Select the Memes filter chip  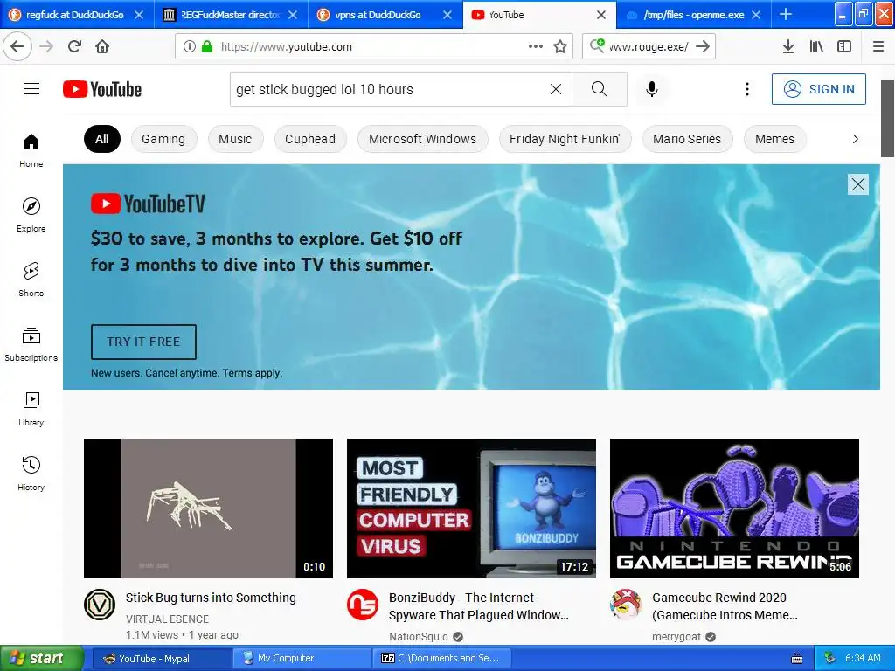point(774,139)
